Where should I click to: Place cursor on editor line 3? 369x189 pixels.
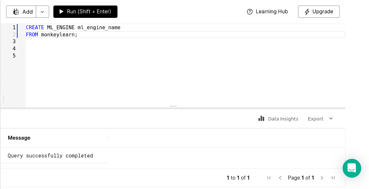click(185, 42)
